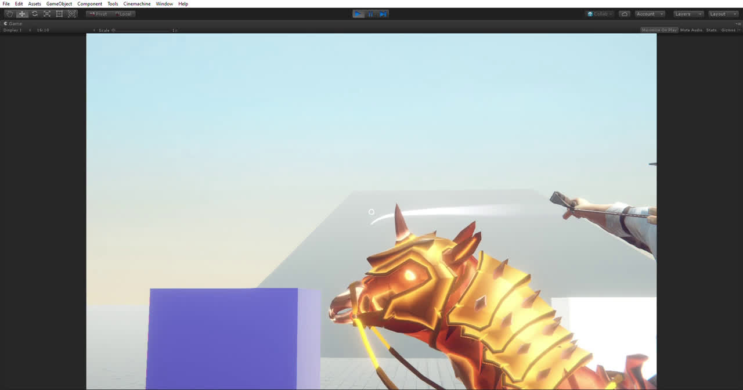The image size is (743, 390).
Task: Select the Move tool
Action: (22, 14)
